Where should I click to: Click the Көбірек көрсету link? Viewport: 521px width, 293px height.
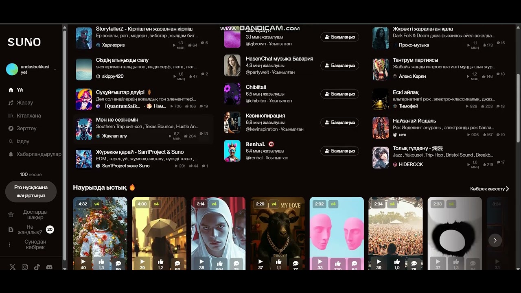click(x=489, y=189)
